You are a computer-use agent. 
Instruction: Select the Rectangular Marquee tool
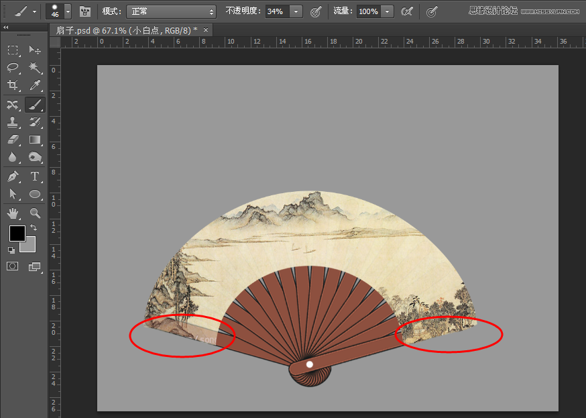click(x=13, y=50)
